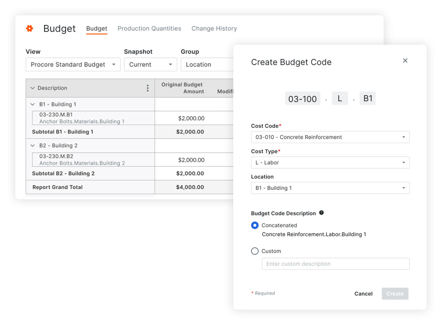Click the orange Budget tool gear icon
The height and width of the screenshot is (325, 442).
tap(29, 29)
